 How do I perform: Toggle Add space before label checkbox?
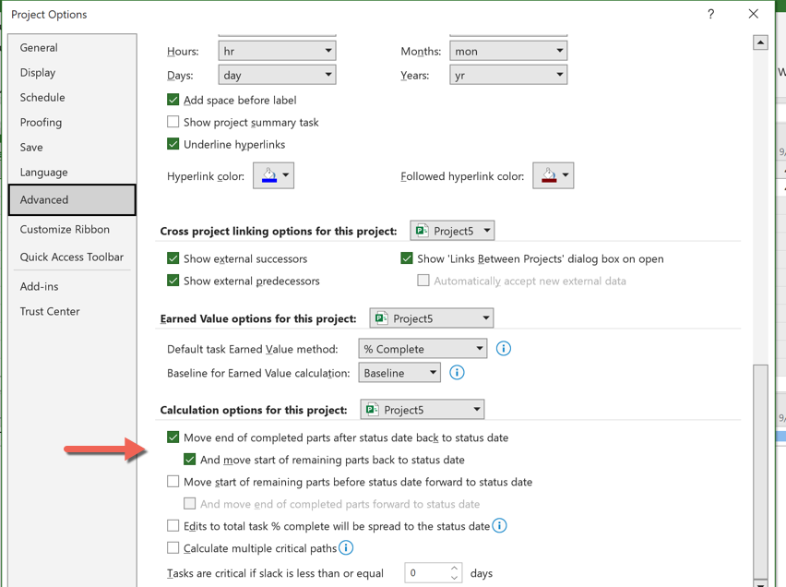click(173, 100)
